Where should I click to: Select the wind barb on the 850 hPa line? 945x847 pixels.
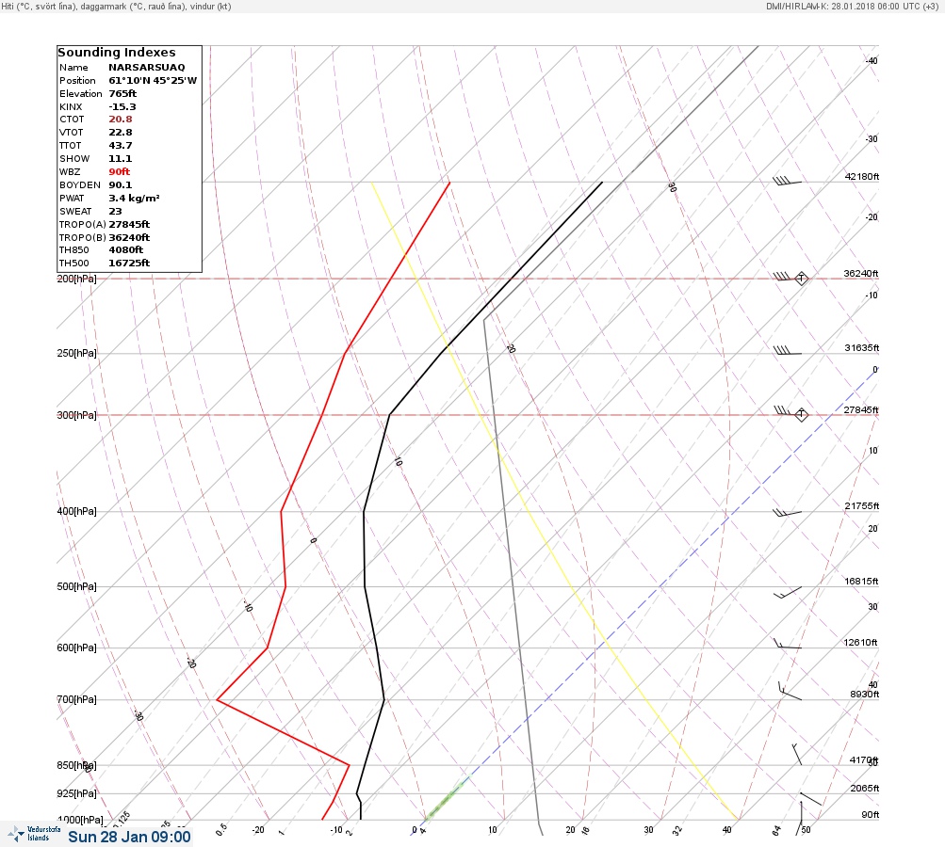pyautogui.click(x=797, y=754)
